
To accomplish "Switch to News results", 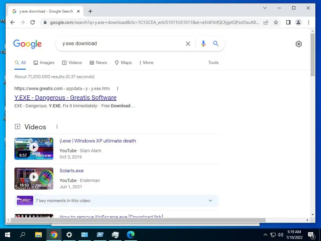I will 98,62.
